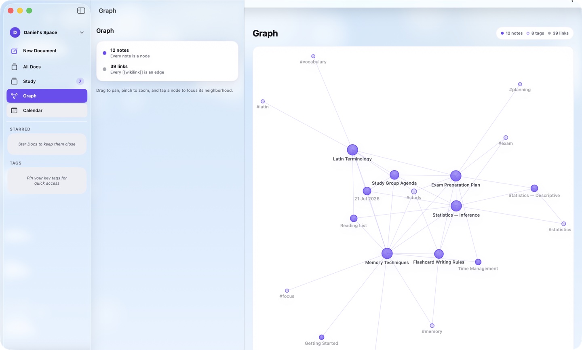Image resolution: width=582 pixels, height=350 pixels.
Task: Click the New Document pencil icon
Action: 14,51
